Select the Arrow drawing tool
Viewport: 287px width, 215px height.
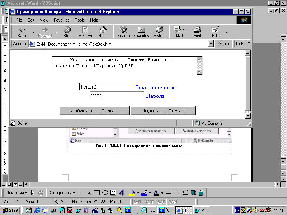89,193
